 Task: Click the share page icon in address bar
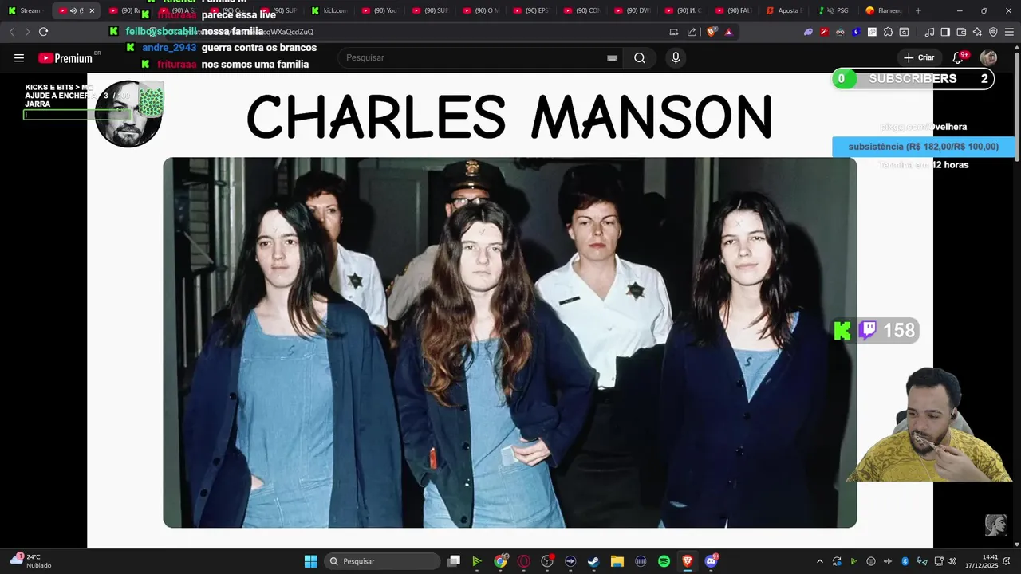click(x=692, y=32)
